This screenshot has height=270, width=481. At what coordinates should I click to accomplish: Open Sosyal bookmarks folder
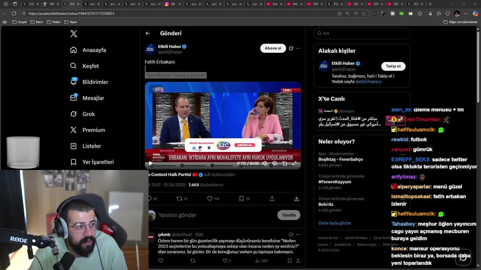point(20,22)
